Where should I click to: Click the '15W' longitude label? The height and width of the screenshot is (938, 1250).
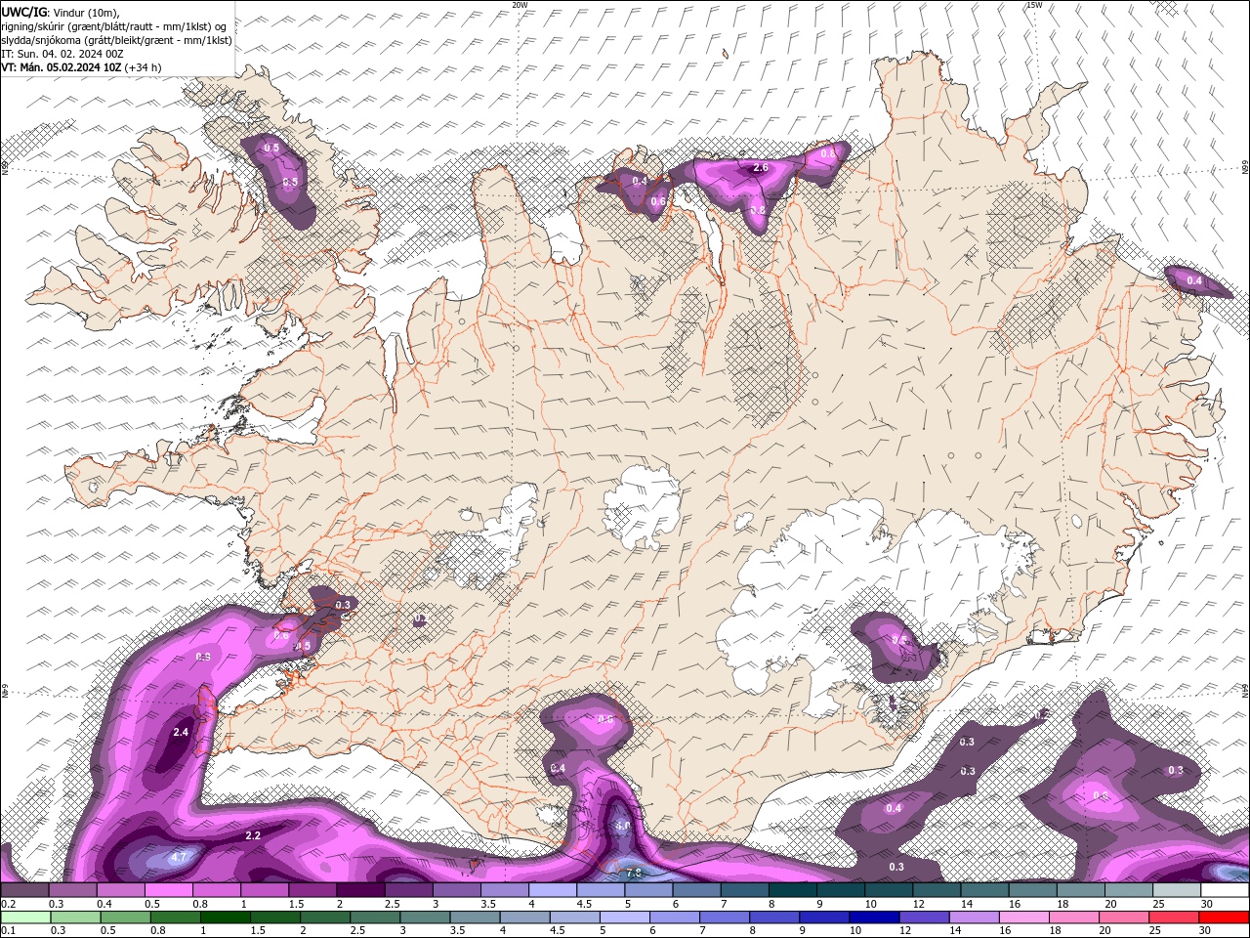[x=1034, y=5]
